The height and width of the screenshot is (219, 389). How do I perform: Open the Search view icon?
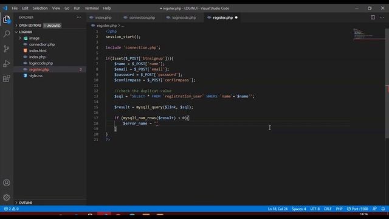coord(7,34)
